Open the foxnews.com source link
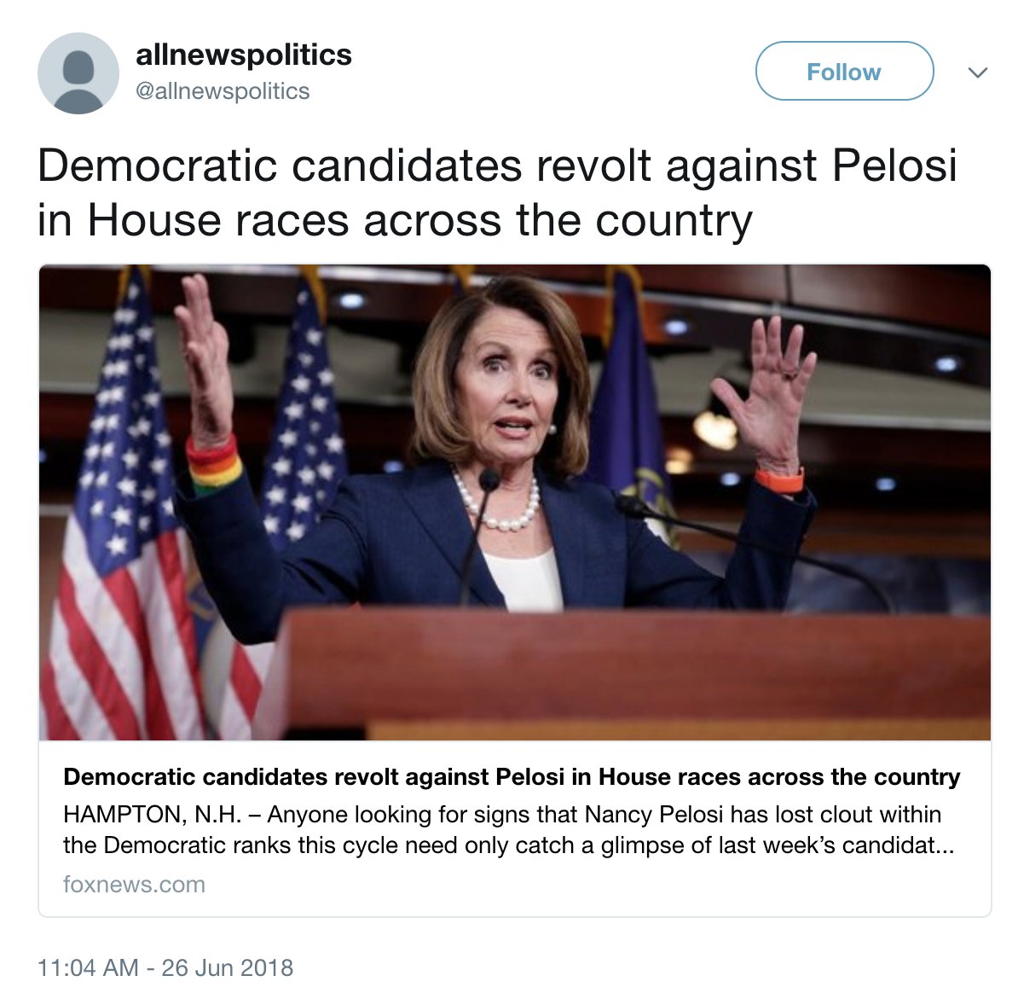The height and width of the screenshot is (993, 1018). (x=134, y=885)
